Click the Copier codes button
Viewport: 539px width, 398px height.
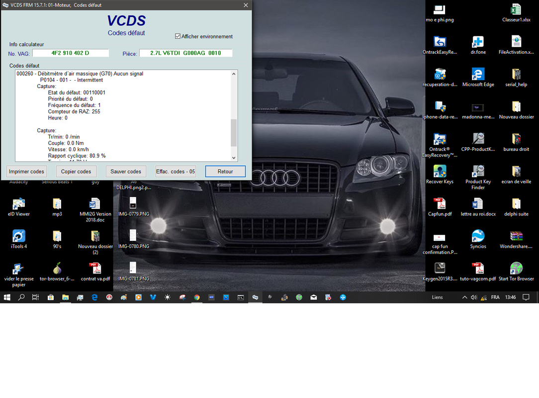(76, 171)
